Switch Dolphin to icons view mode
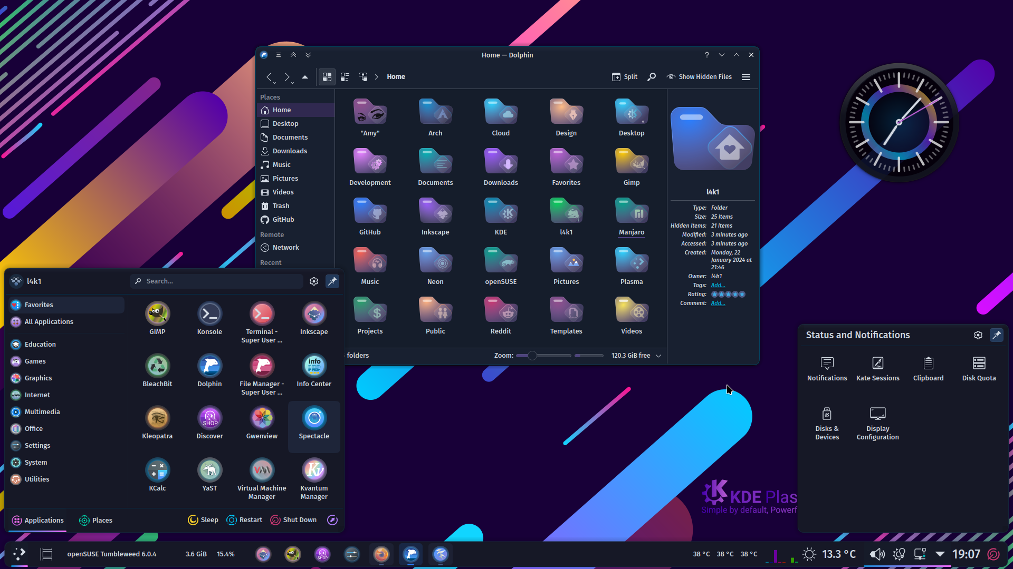 [327, 77]
